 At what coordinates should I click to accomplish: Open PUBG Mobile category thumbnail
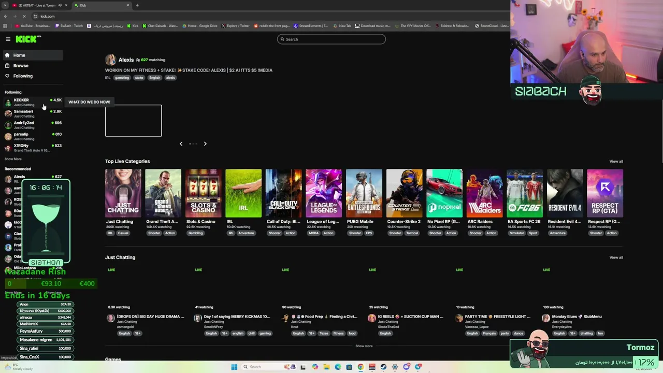[x=364, y=193]
